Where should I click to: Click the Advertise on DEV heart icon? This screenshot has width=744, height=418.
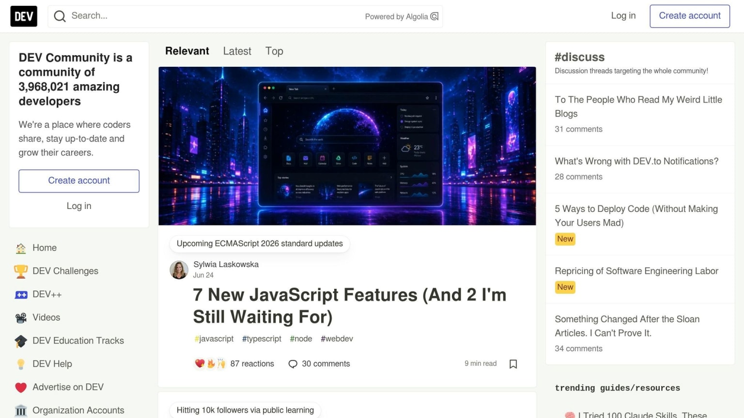click(x=21, y=388)
